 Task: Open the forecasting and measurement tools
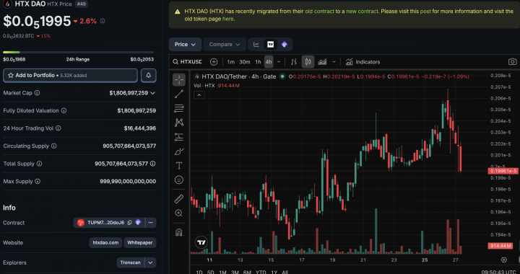point(179,137)
